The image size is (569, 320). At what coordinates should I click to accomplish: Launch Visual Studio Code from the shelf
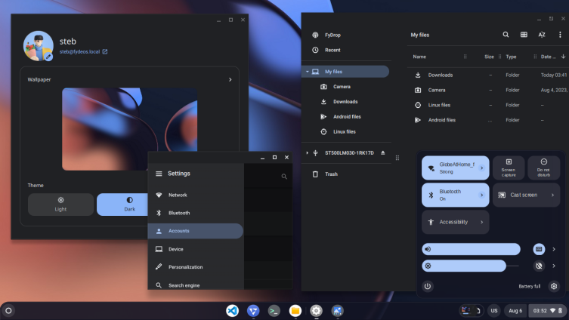click(x=232, y=311)
